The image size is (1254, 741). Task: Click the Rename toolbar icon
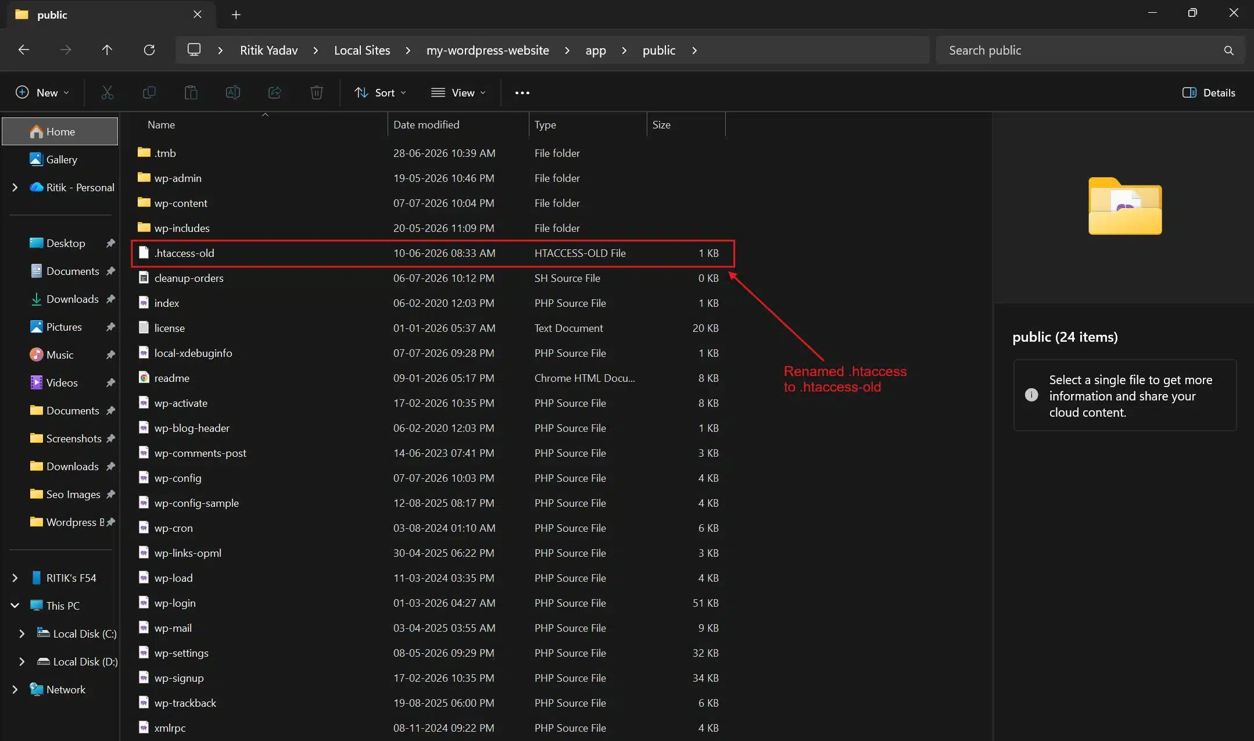pos(233,92)
